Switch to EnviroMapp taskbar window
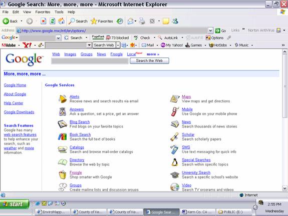The image size is (288, 216). tap(53, 212)
